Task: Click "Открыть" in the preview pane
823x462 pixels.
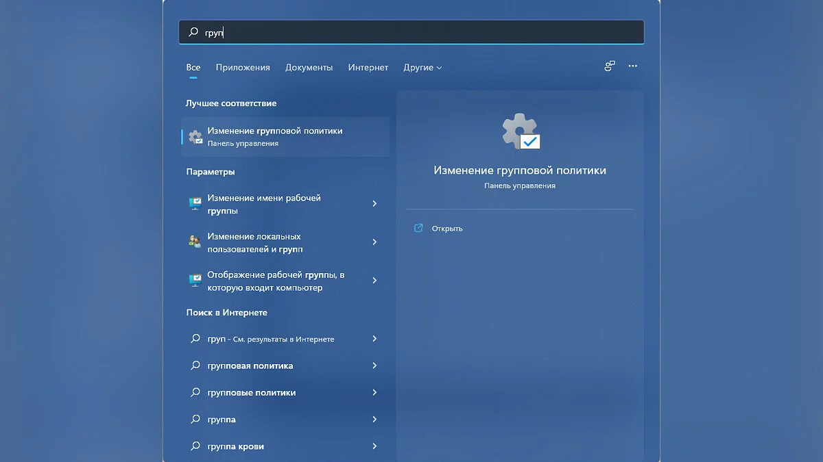Action: pos(447,229)
